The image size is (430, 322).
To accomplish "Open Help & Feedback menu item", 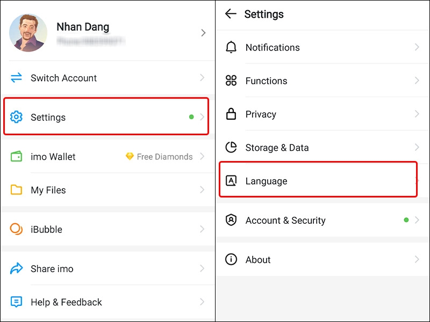I will click(108, 302).
